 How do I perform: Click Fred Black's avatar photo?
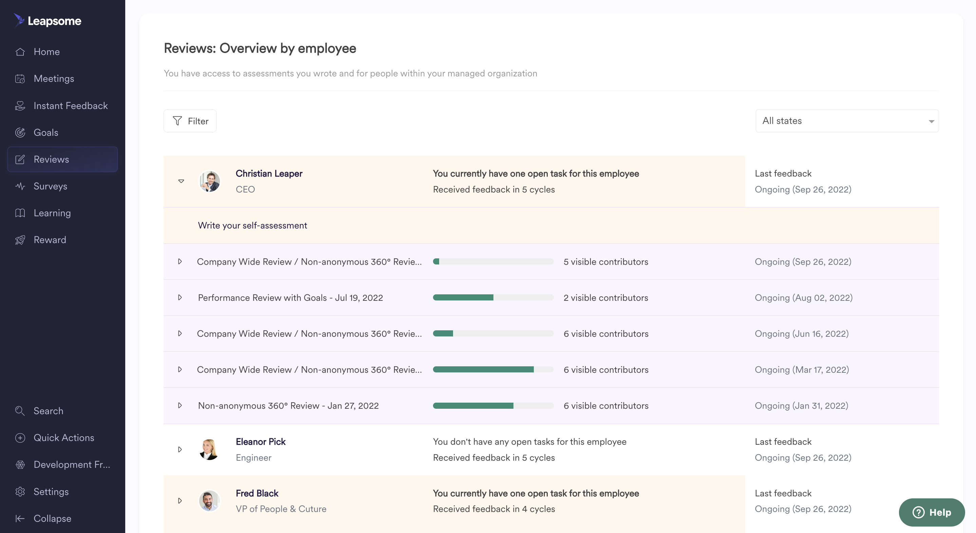[209, 501]
